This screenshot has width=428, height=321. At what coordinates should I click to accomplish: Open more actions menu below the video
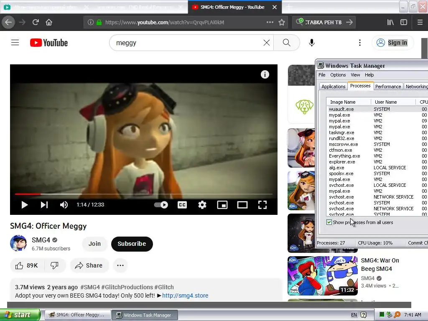(120, 265)
